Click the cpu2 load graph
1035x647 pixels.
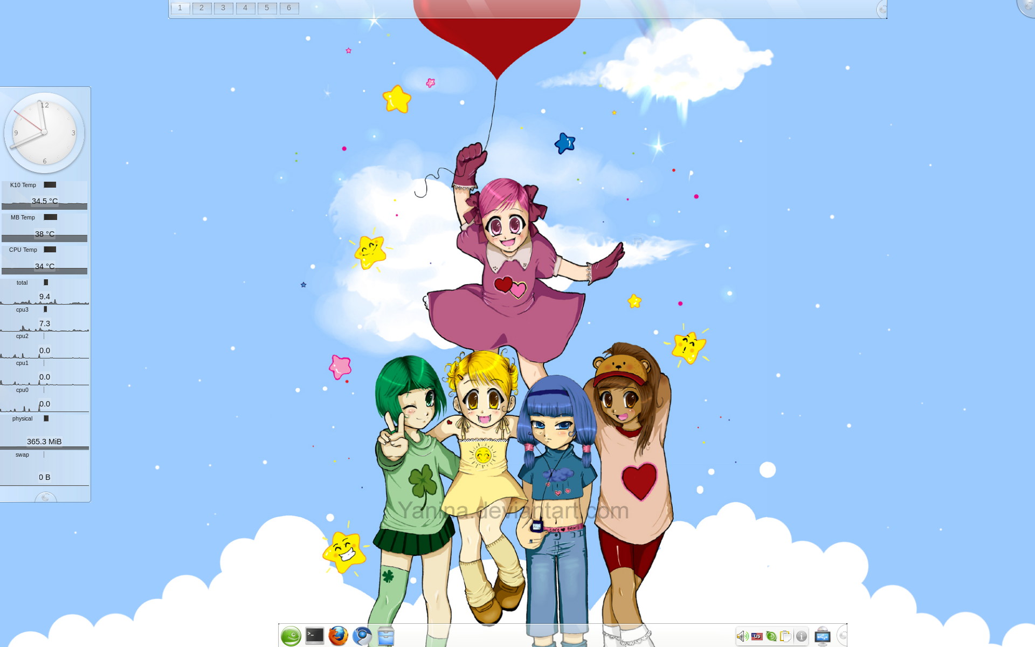pyautogui.click(x=44, y=346)
